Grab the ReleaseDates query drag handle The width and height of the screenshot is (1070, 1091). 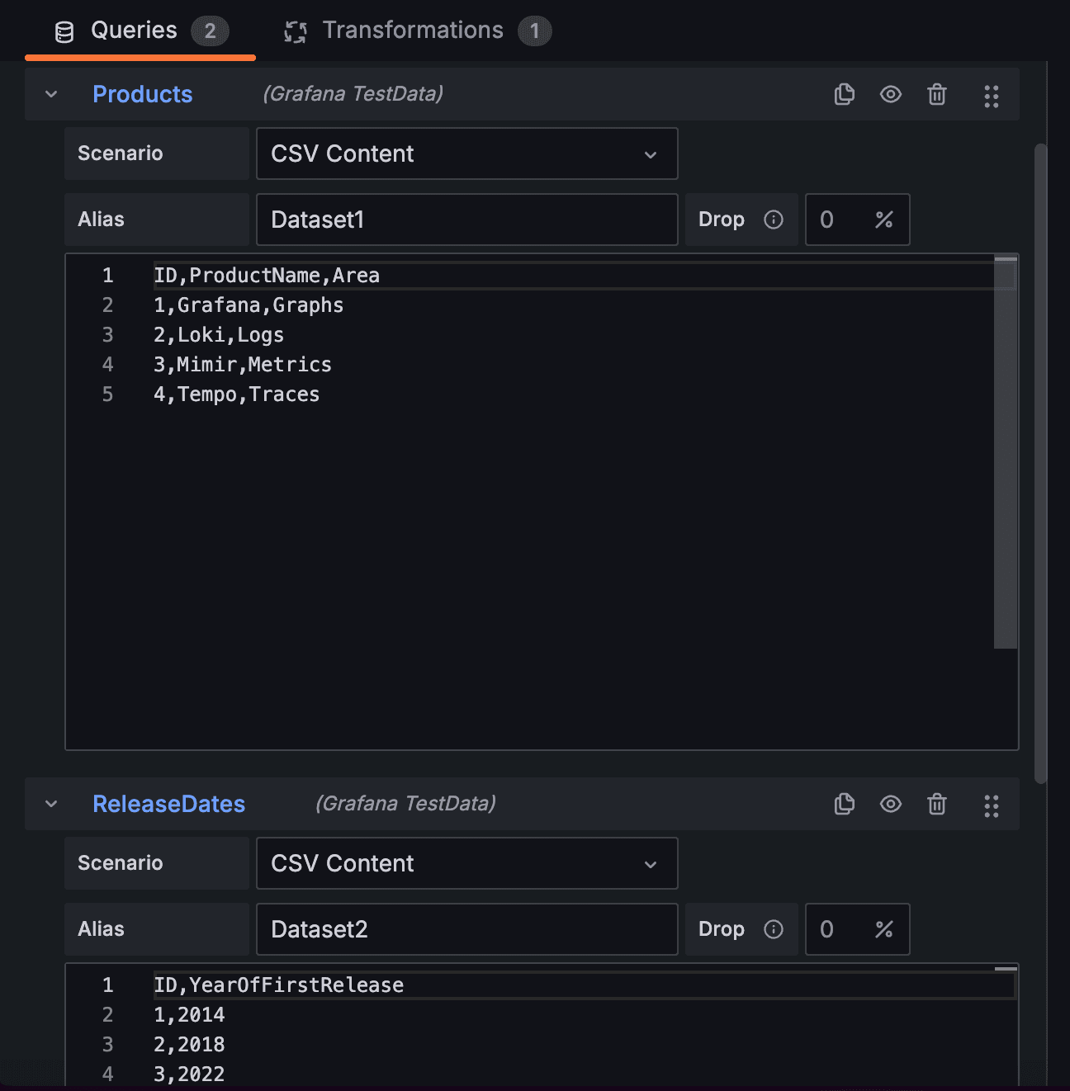(992, 806)
